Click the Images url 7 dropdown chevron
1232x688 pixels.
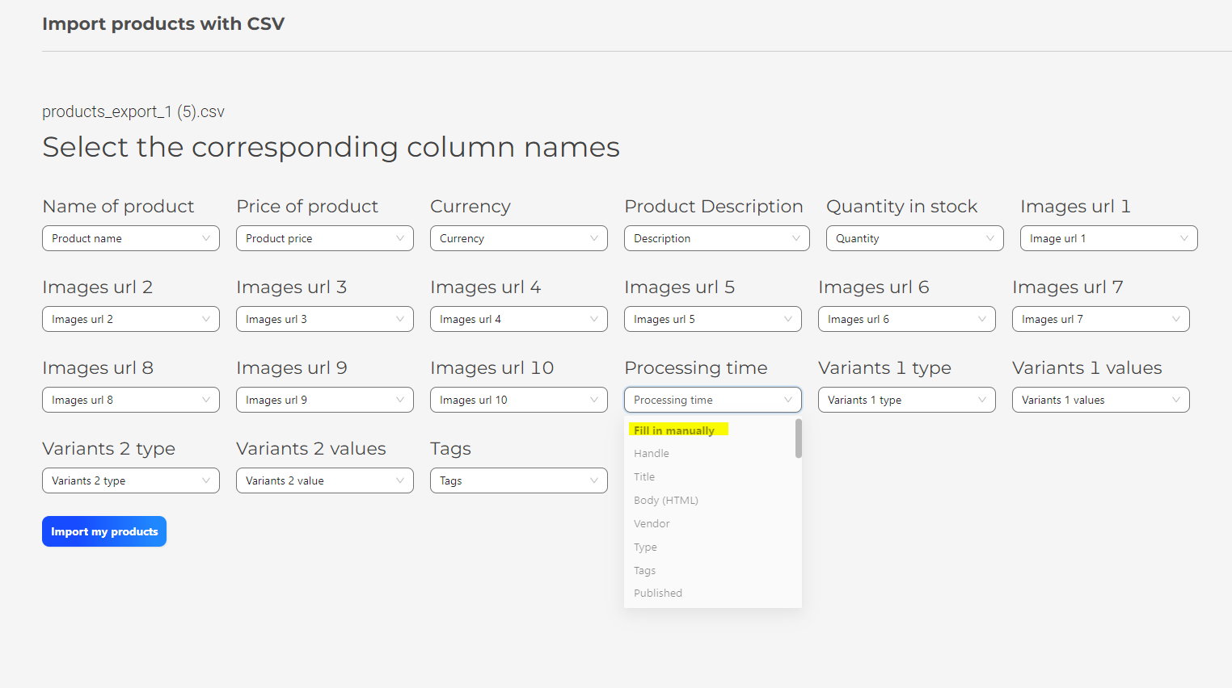click(x=1175, y=319)
